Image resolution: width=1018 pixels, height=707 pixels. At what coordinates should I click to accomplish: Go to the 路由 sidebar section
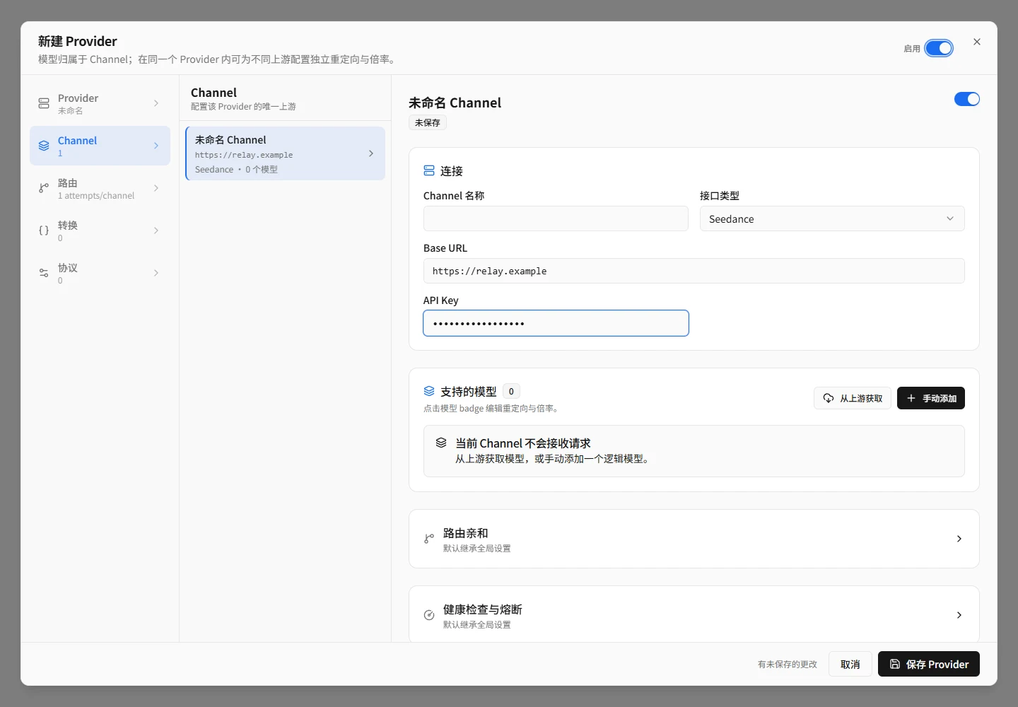pyautogui.click(x=100, y=188)
